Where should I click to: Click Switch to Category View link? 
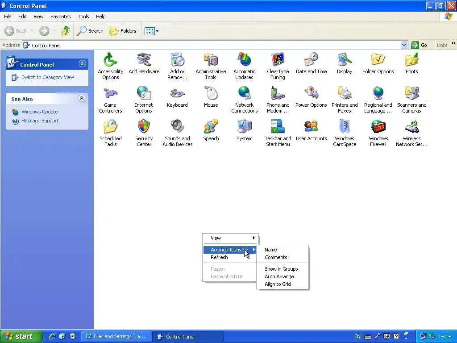[x=47, y=77]
